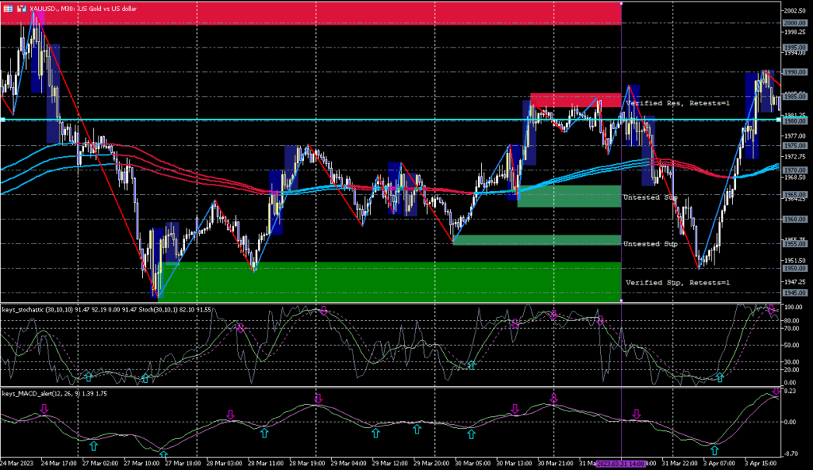Click the cyan horizontal line's left edge handle
813x470 pixels.
pos(2,120)
